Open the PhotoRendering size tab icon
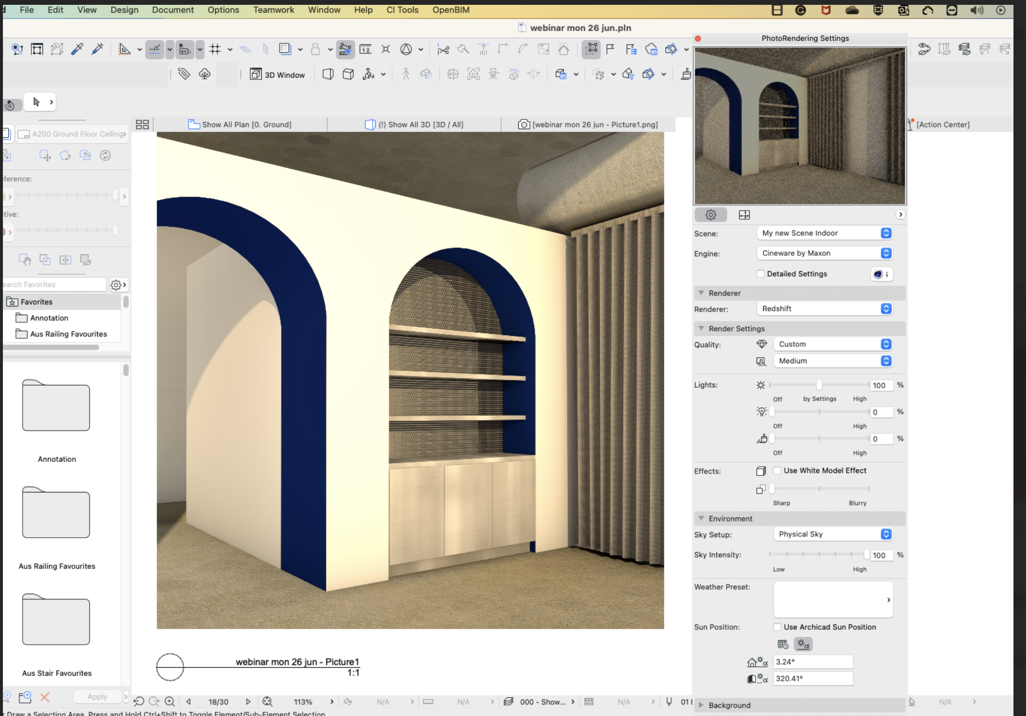This screenshot has width=1026, height=716. (x=744, y=215)
